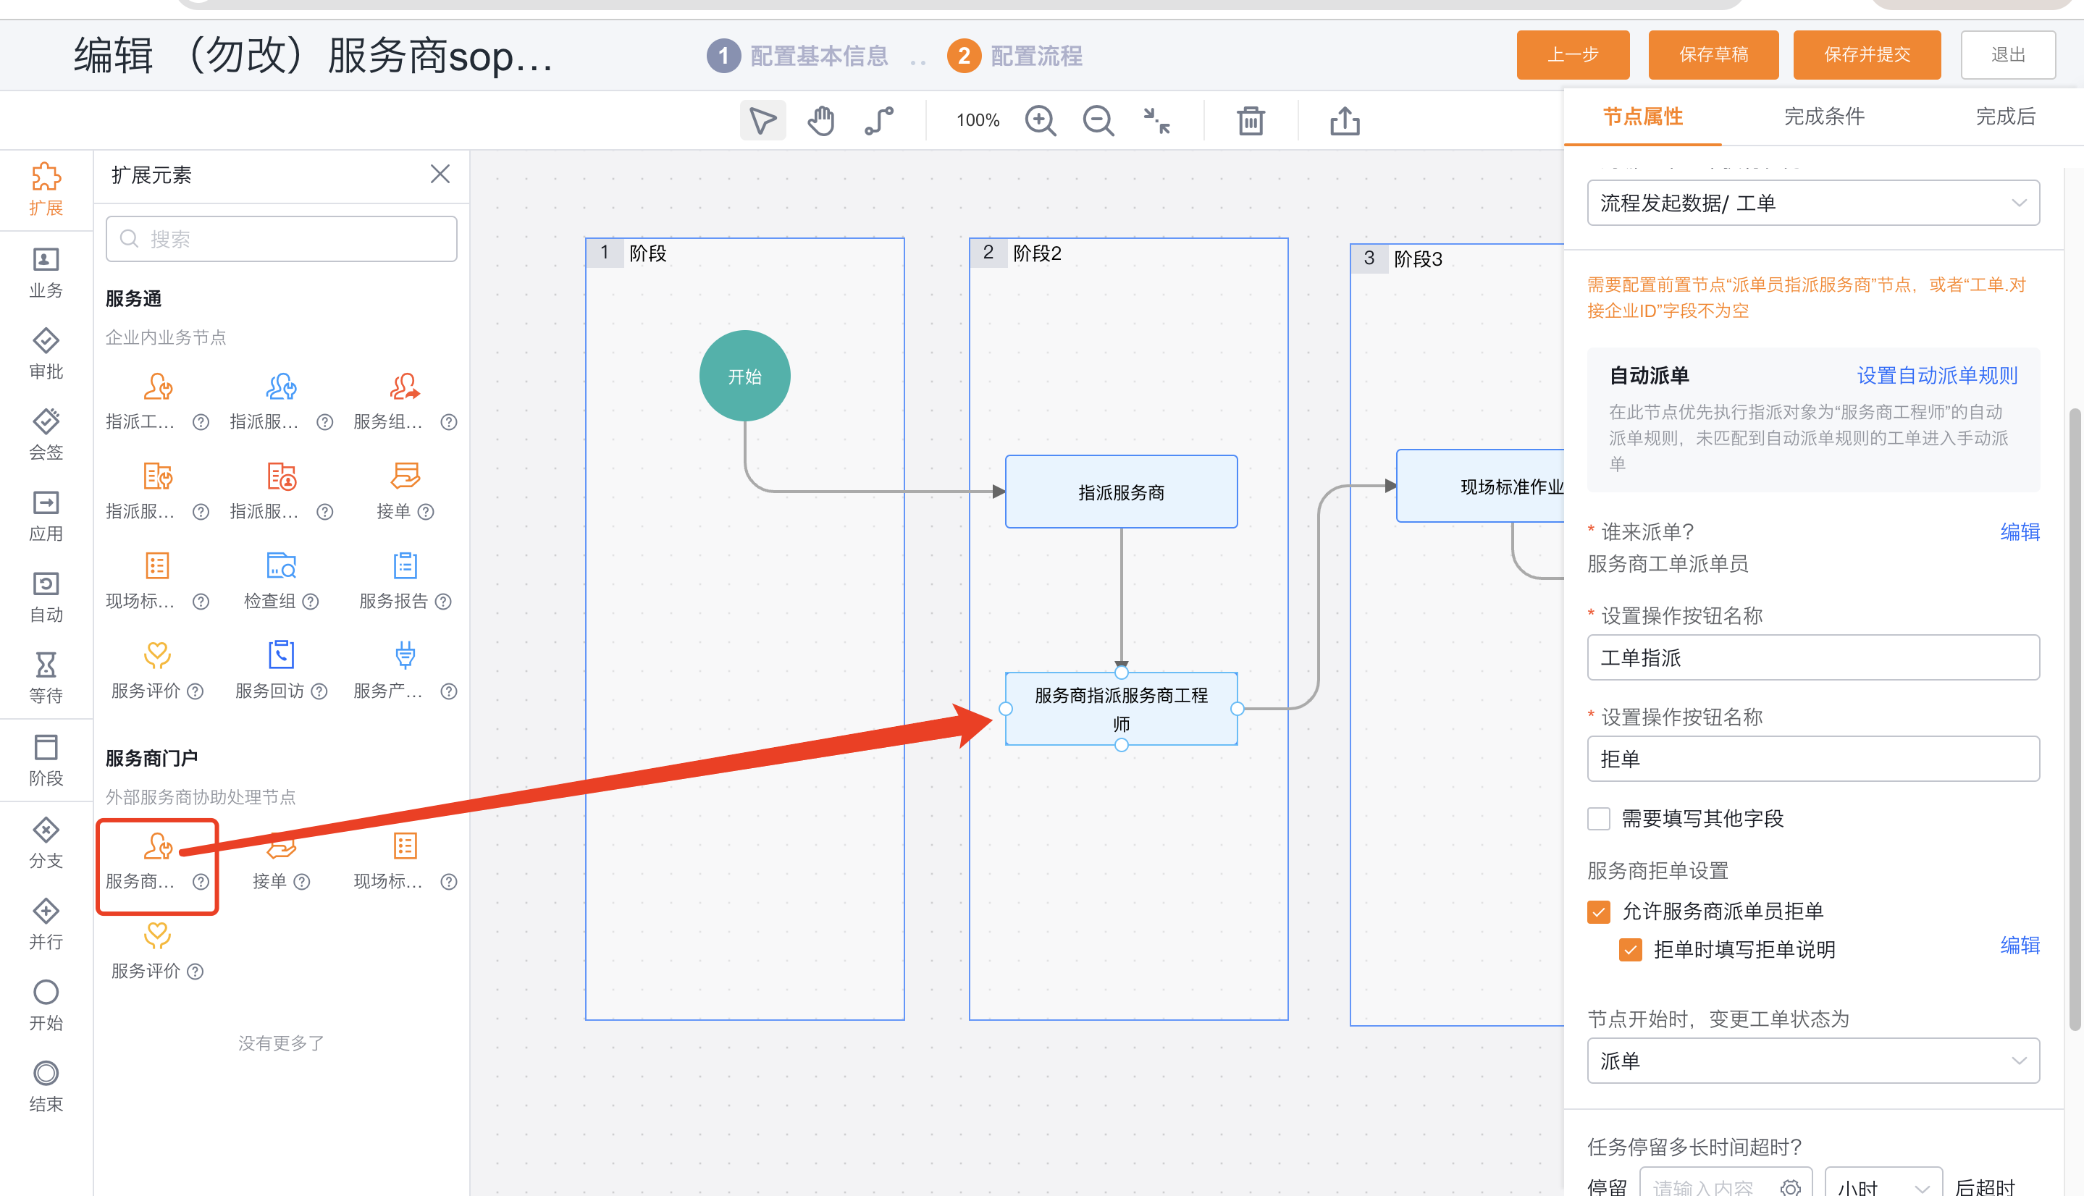Select the 开始 node on canvas
This screenshot has height=1196, width=2084.
[x=744, y=376]
